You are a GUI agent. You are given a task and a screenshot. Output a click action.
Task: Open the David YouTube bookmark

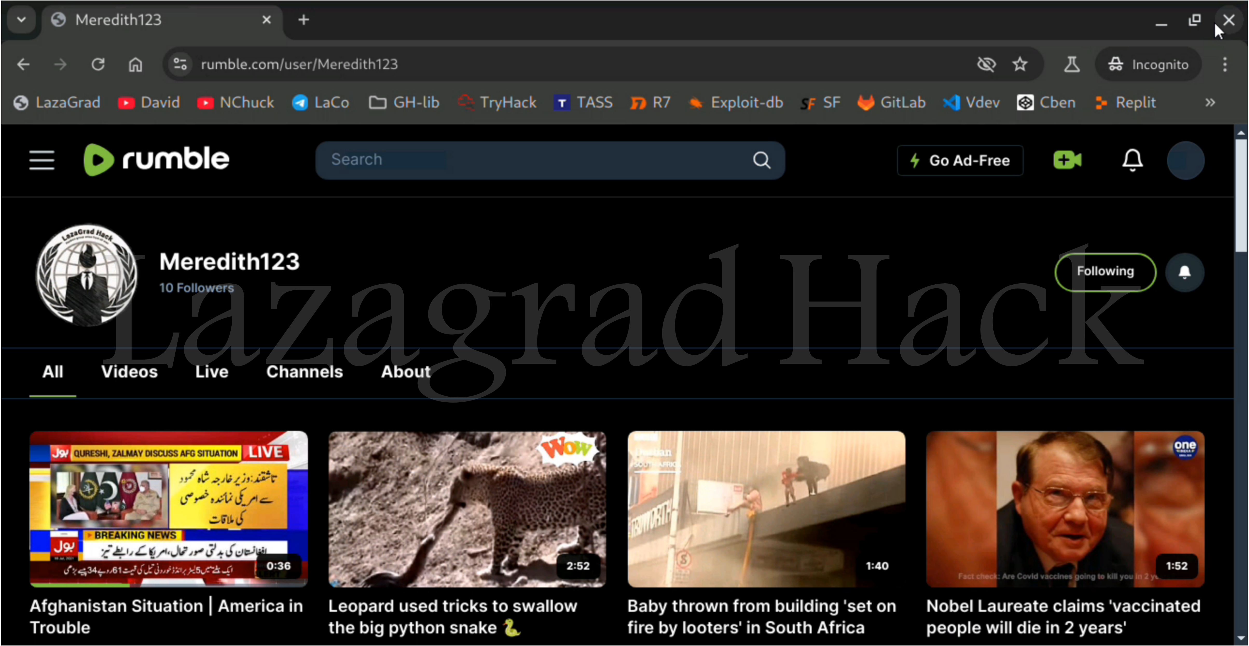149,102
